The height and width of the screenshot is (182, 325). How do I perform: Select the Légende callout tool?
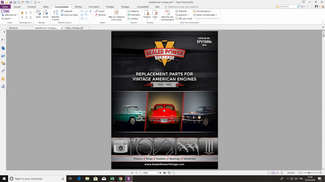(67, 11)
